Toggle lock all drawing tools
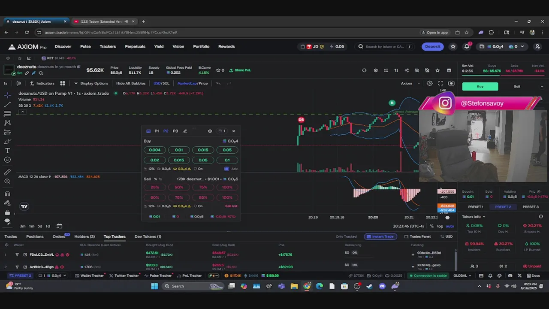The width and height of the screenshot is (549, 309). (x=7, y=212)
